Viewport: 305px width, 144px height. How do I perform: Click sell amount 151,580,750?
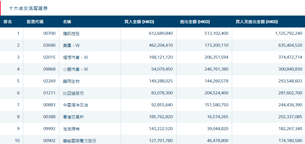(x=217, y=105)
